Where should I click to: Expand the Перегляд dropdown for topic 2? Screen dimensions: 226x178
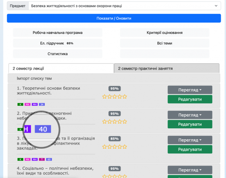tap(190, 115)
